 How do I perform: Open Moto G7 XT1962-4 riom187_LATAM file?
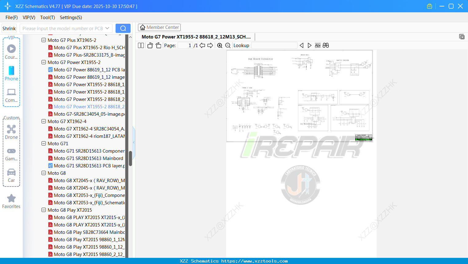pyautogui.click(x=89, y=136)
